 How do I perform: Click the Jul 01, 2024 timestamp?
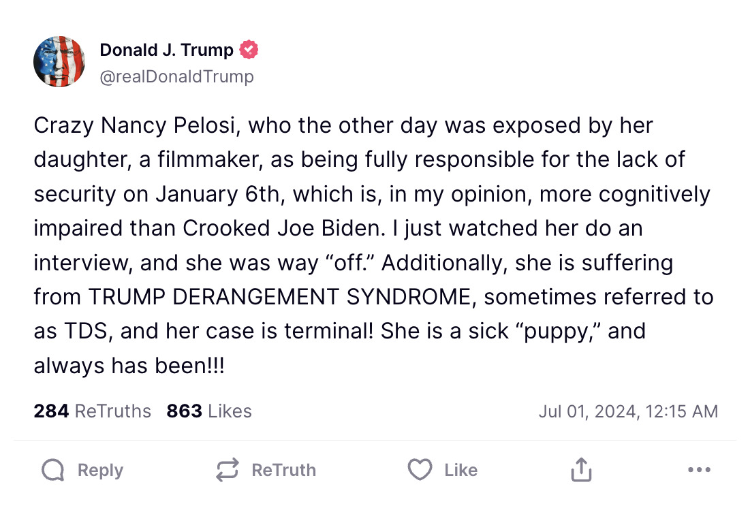[628, 411]
